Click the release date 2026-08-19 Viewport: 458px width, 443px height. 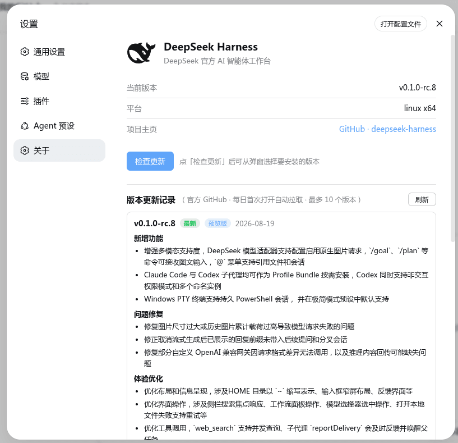point(255,223)
